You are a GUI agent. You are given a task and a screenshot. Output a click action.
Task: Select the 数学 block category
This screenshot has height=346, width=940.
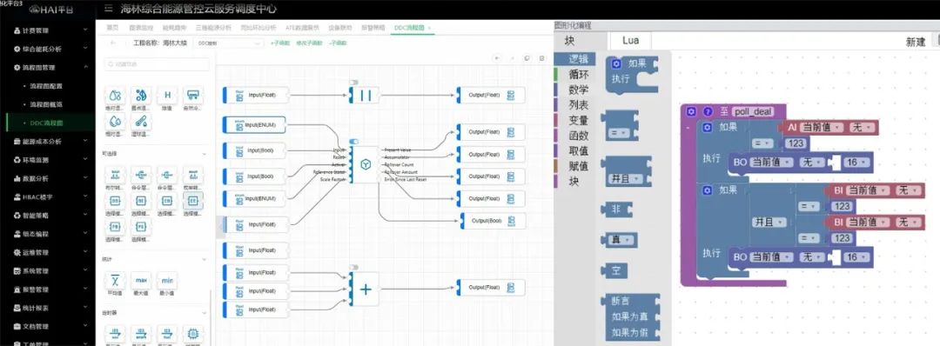click(x=575, y=90)
